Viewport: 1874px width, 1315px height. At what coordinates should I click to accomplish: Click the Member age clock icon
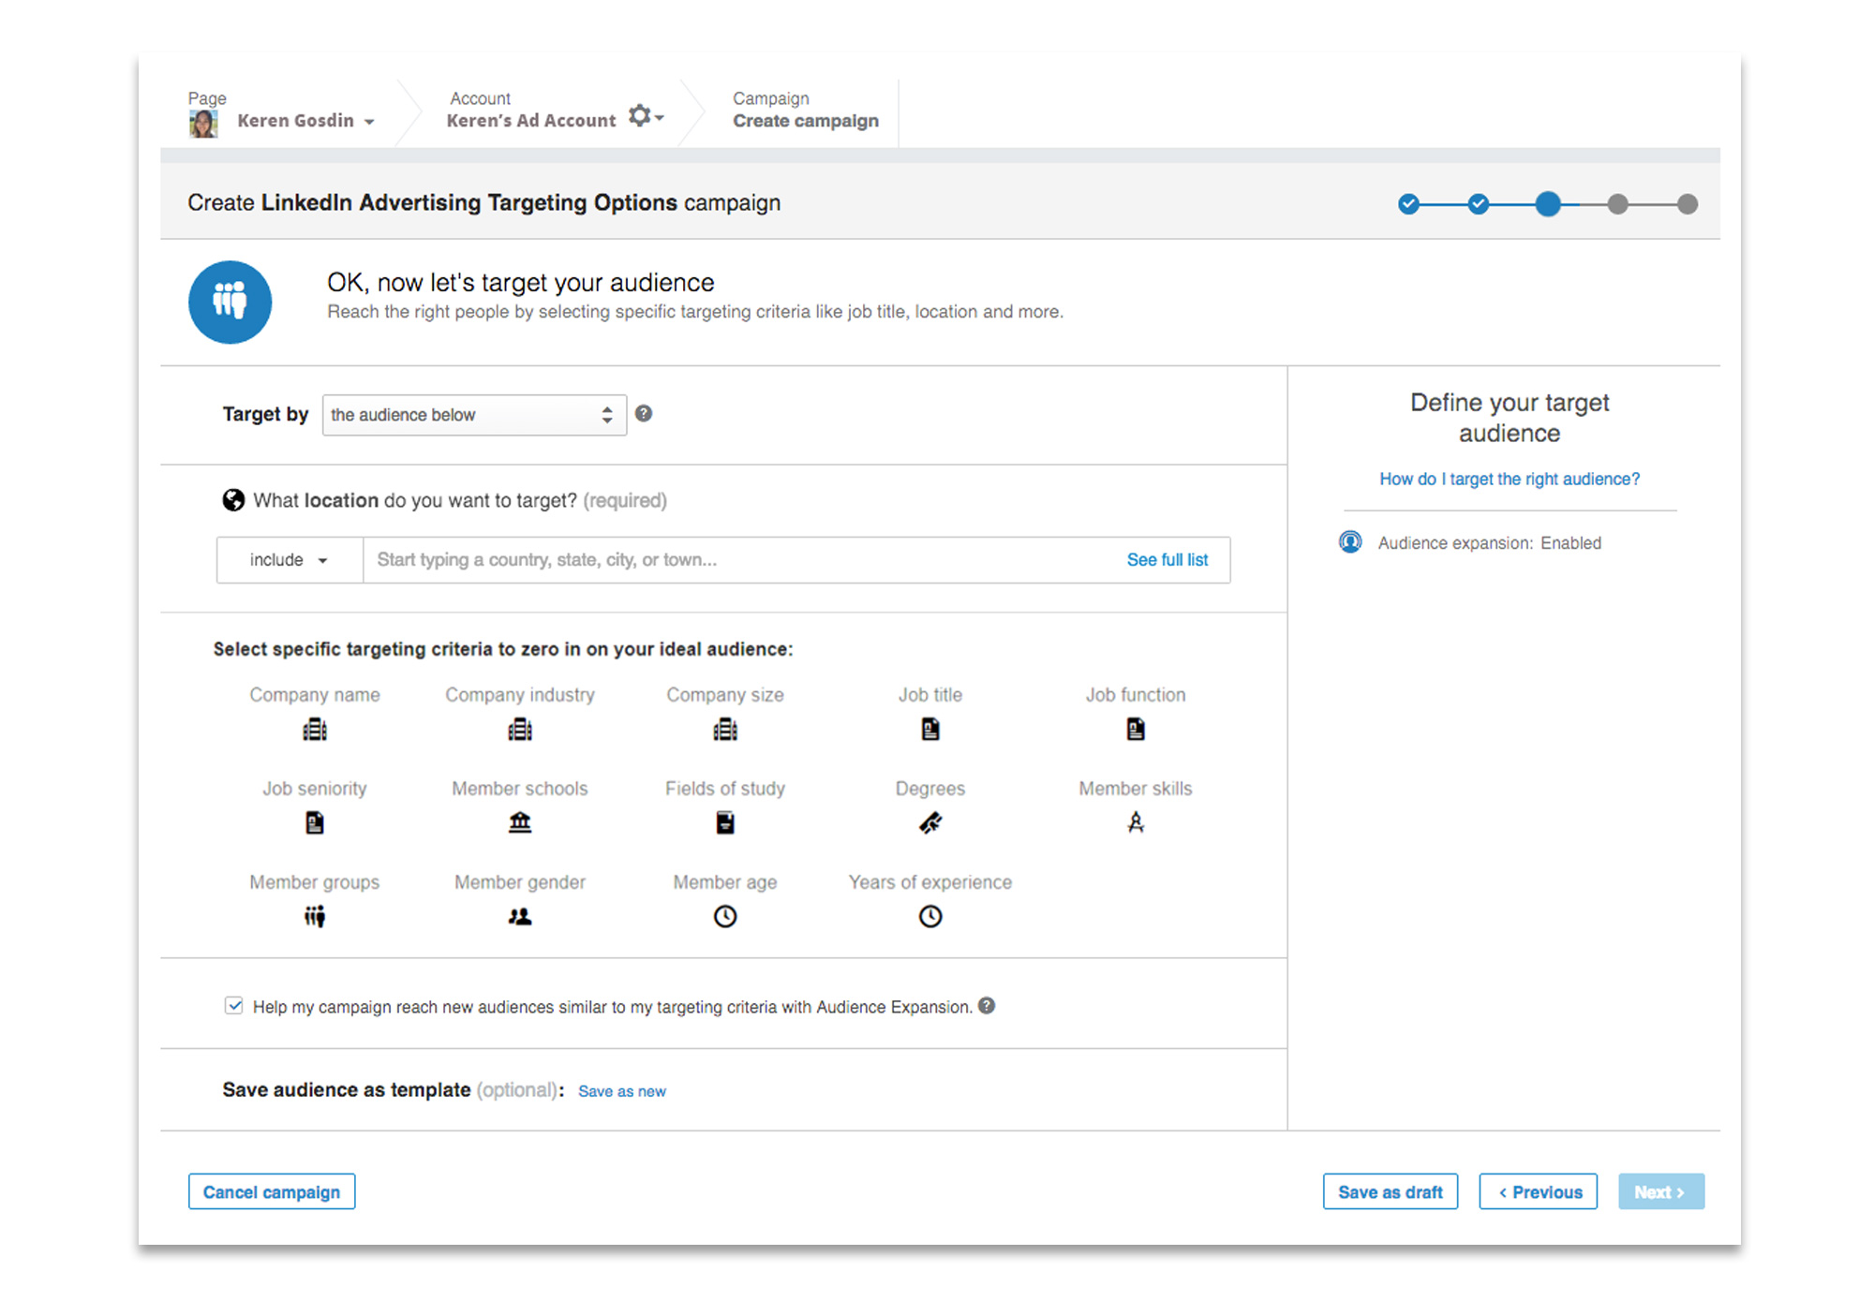(x=725, y=917)
